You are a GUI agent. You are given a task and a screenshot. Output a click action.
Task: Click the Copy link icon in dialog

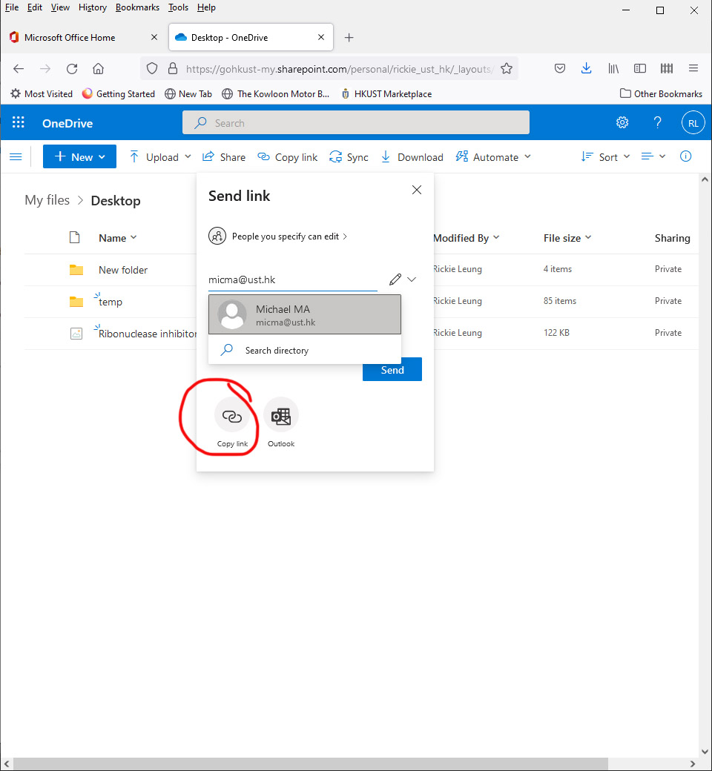coord(232,415)
